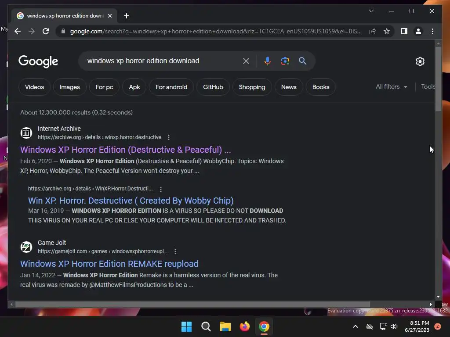
Task: Filter results by News
Action: pyautogui.click(x=289, y=87)
